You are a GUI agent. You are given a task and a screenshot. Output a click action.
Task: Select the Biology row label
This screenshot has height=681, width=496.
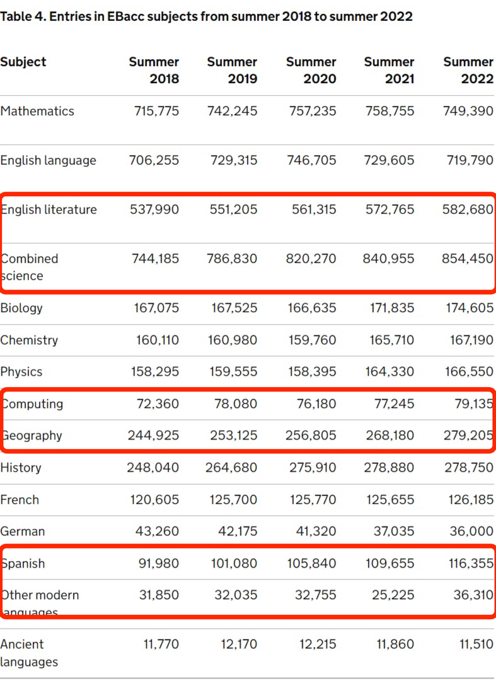pyautogui.click(x=21, y=308)
